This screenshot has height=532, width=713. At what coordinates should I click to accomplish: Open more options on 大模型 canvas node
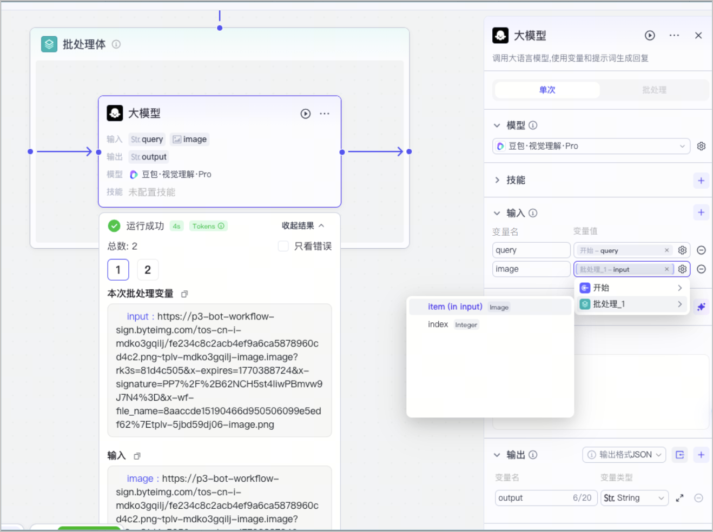[x=325, y=114]
